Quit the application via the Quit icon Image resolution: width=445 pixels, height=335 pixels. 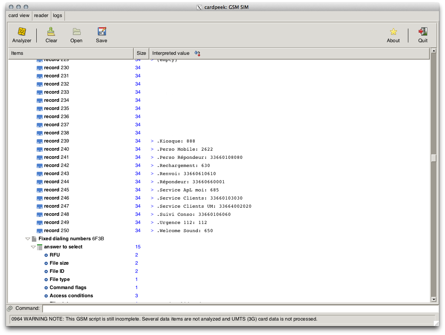point(423,32)
